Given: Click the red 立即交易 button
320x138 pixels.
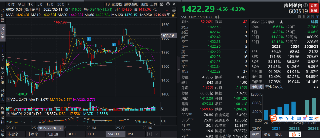Looking at the screenshot, I should tap(314, 8).
